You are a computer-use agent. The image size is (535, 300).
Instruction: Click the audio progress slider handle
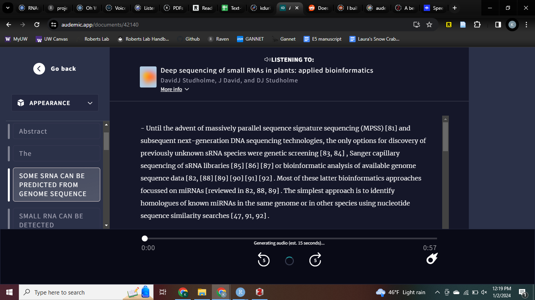pyautogui.click(x=145, y=238)
